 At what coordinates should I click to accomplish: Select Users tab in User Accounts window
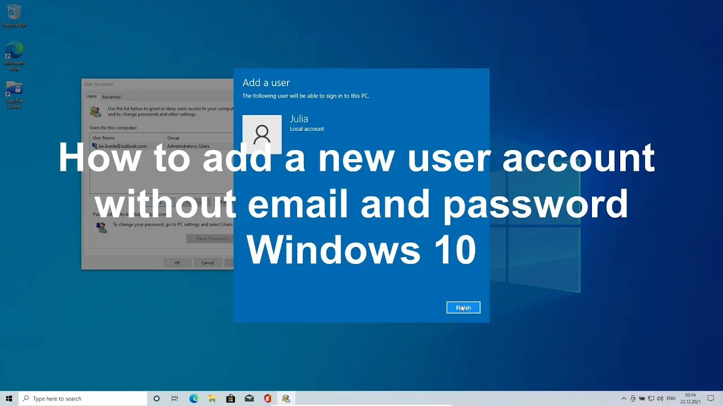(x=92, y=96)
